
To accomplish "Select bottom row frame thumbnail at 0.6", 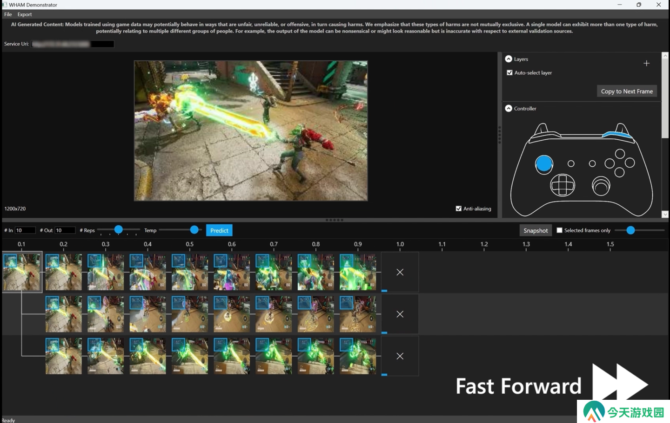I will tap(232, 356).
